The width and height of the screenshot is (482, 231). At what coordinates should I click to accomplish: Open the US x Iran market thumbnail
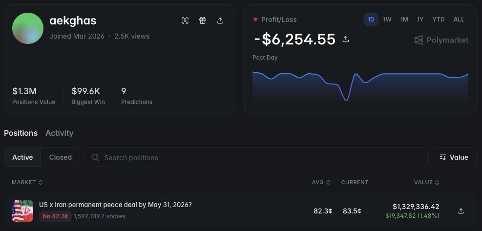tap(22, 211)
